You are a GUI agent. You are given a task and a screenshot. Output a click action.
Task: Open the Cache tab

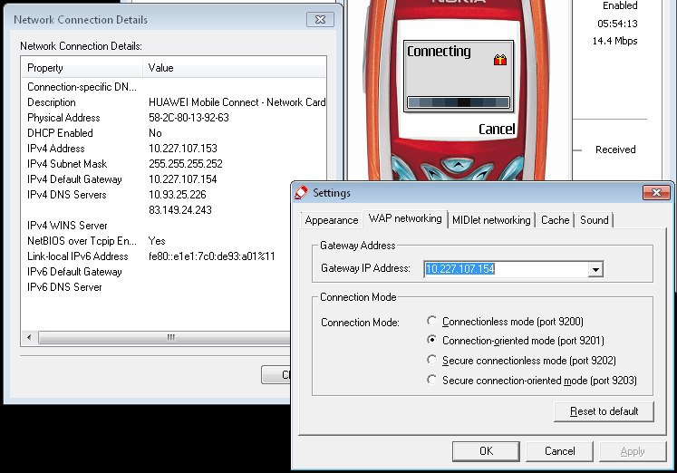click(555, 220)
